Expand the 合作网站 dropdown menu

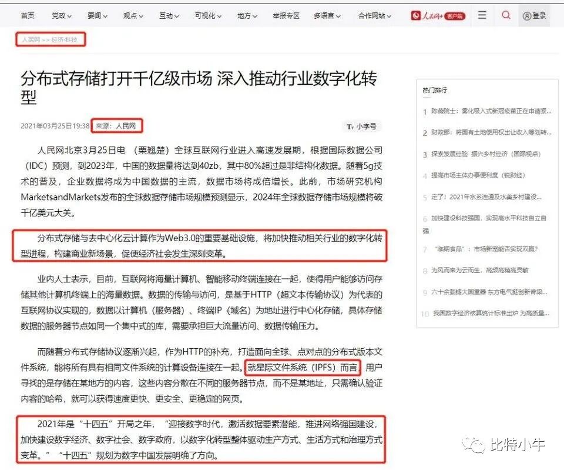pos(374,15)
